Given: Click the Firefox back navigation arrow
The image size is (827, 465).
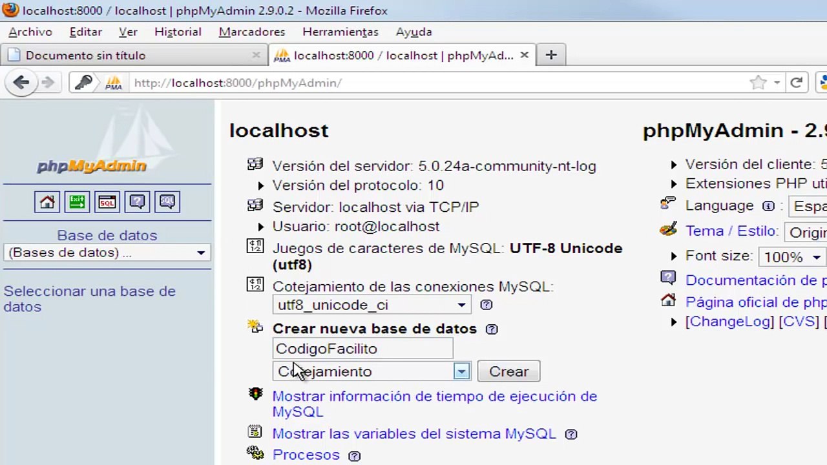Looking at the screenshot, I should pos(21,82).
